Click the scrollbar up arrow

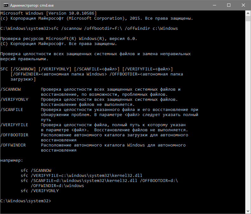(248, 13)
